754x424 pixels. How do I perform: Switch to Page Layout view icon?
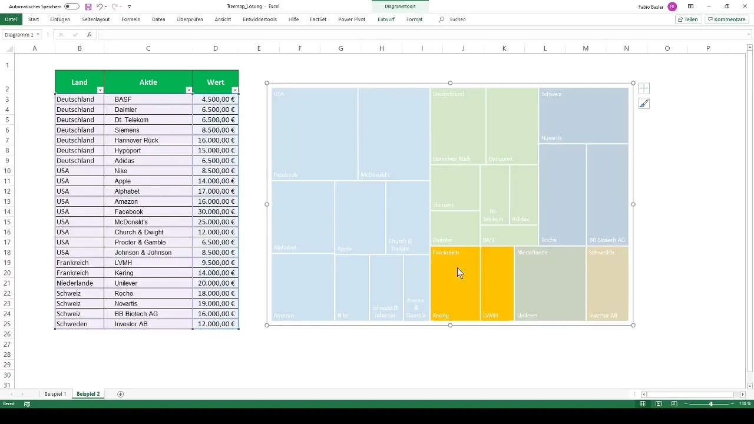659,404
